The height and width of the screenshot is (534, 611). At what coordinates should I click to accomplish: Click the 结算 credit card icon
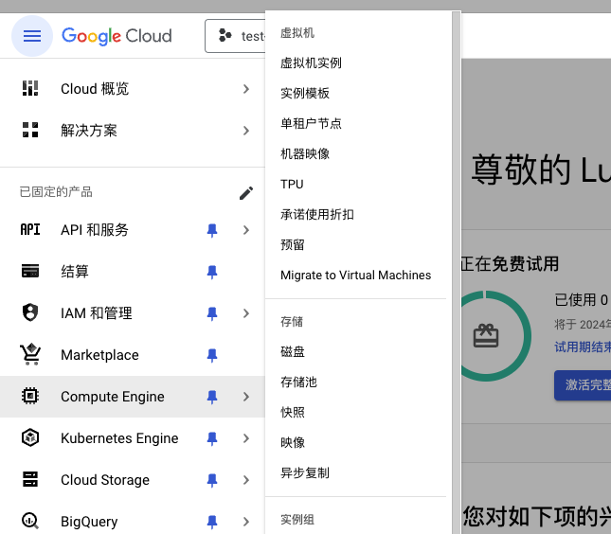[30, 271]
